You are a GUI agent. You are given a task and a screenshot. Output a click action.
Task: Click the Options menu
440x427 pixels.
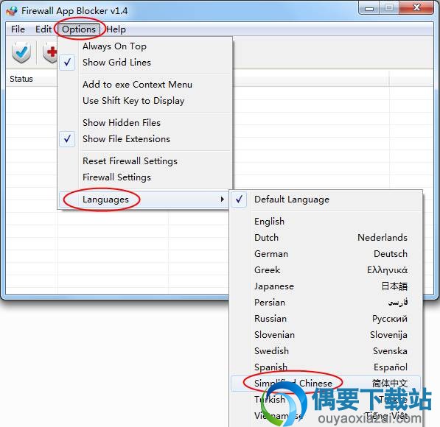[x=79, y=29]
